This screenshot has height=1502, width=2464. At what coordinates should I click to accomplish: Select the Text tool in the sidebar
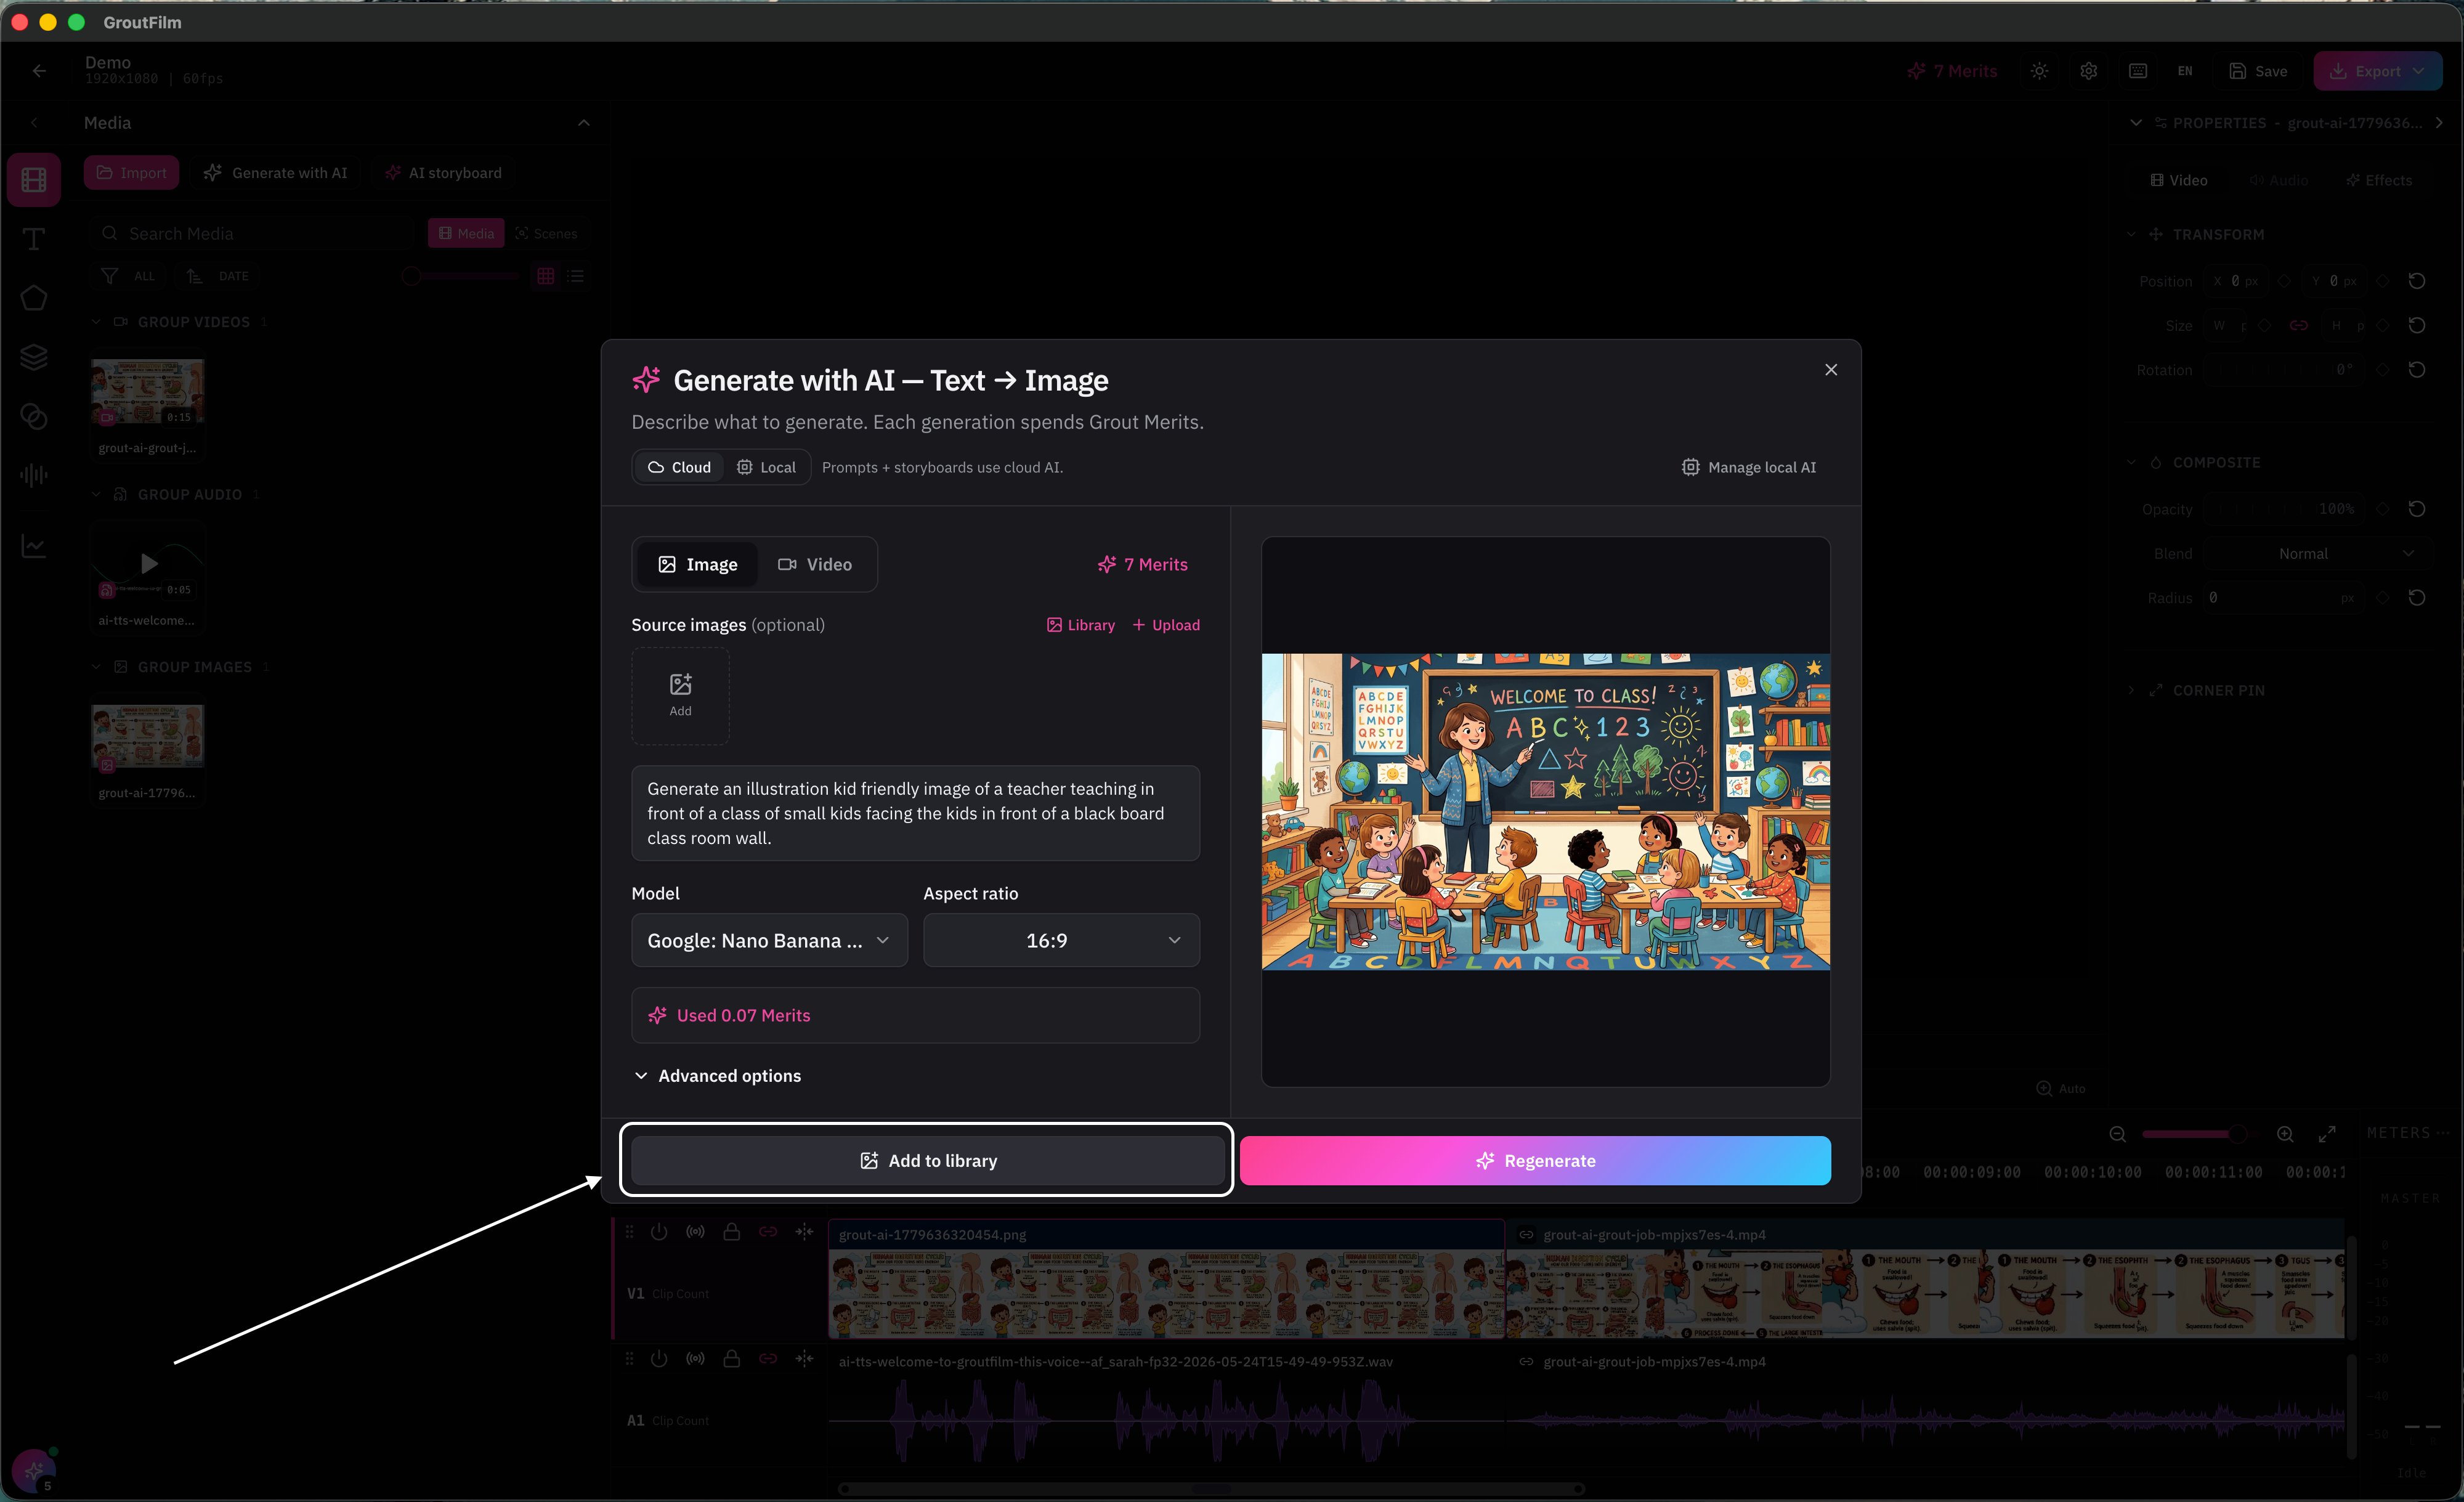(x=34, y=239)
